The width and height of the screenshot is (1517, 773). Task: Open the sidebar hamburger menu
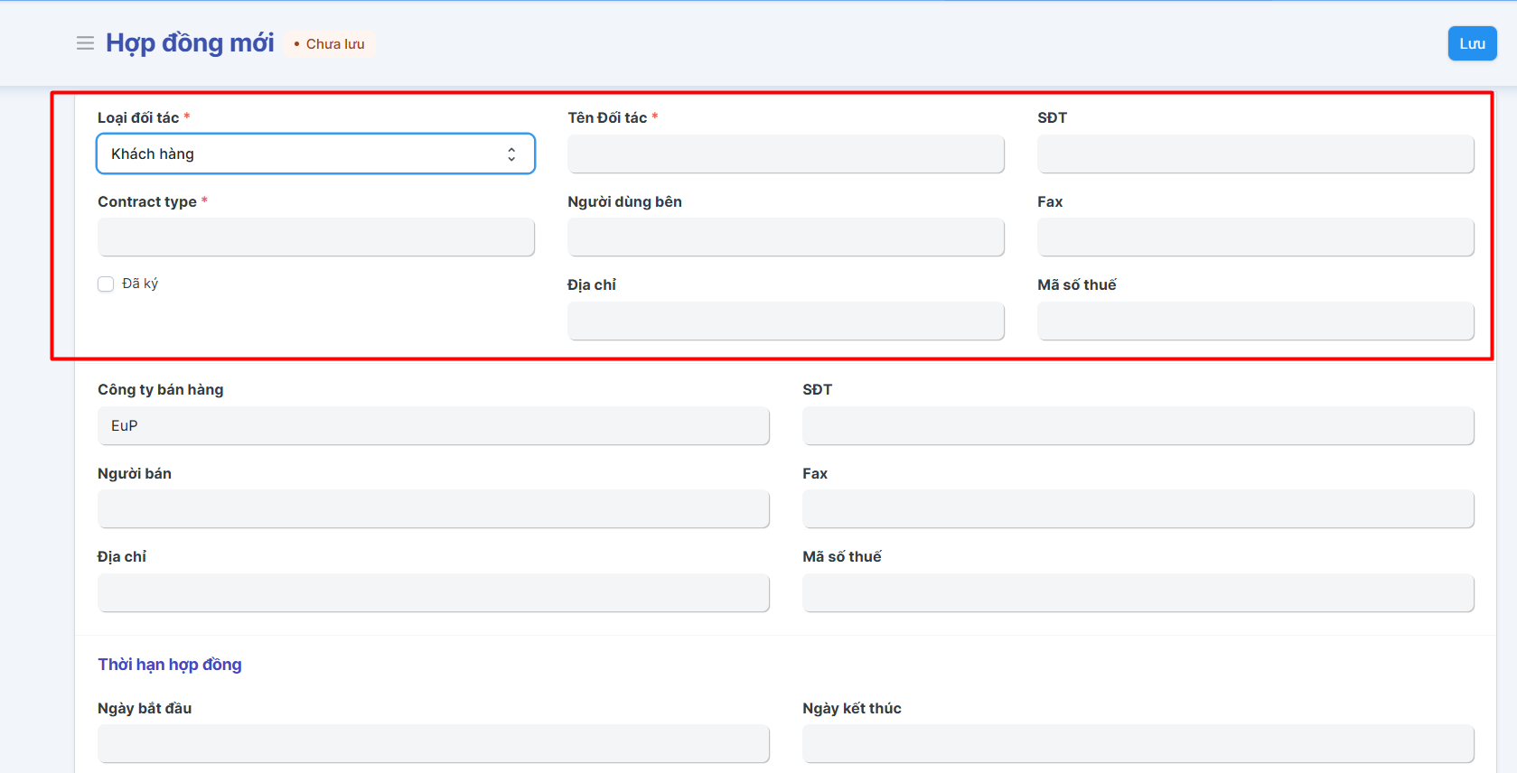tap(85, 43)
